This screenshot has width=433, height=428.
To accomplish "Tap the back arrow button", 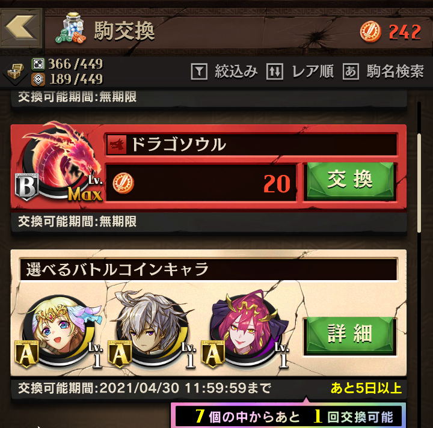I will pos(21,28).
